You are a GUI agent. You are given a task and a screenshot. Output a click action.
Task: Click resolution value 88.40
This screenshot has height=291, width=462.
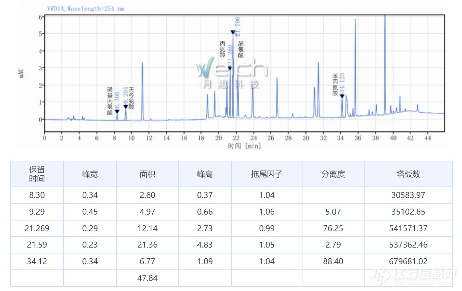click(333, 261)
